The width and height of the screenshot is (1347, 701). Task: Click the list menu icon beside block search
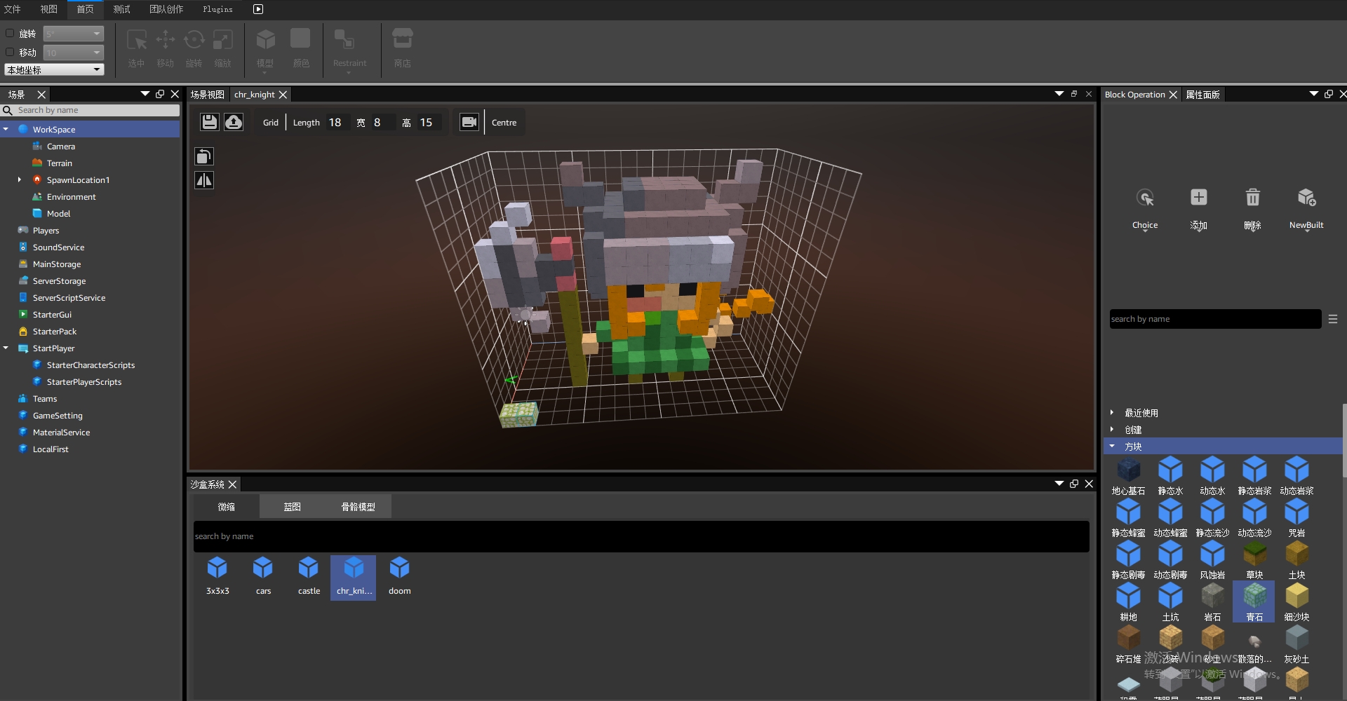(x=1333, y=319)
